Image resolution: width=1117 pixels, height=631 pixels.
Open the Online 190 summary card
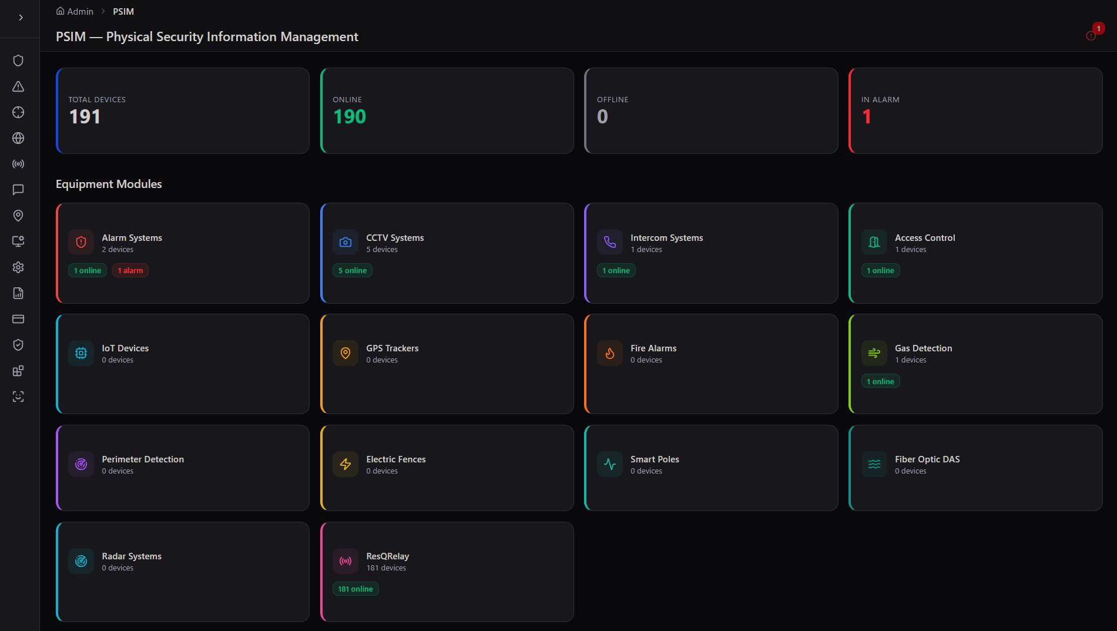click(x=447, y=110)
